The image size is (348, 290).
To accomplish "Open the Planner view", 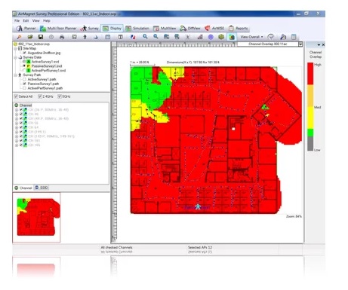I will tap(26, 29).
